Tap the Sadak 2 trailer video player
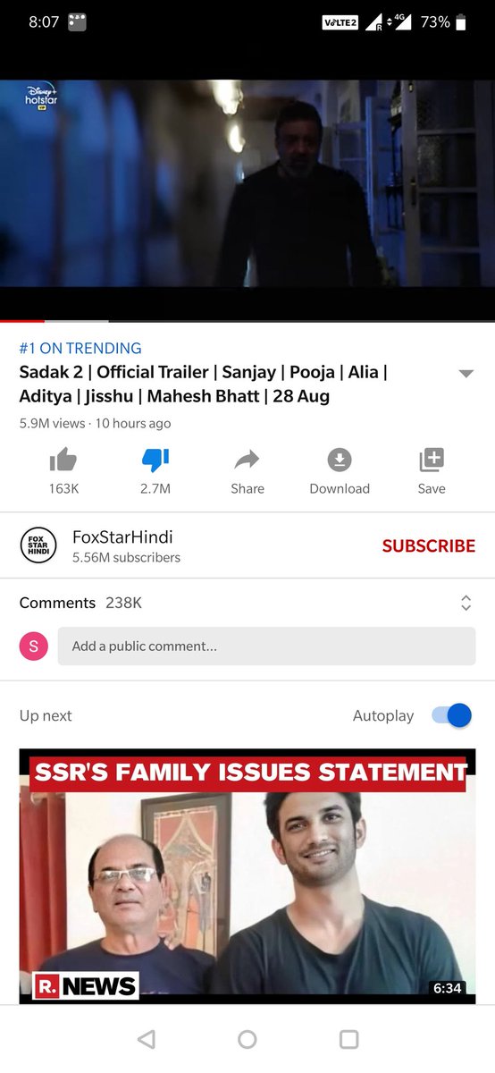The height and width of the screenshot is (1073, 495). [247, 197]
